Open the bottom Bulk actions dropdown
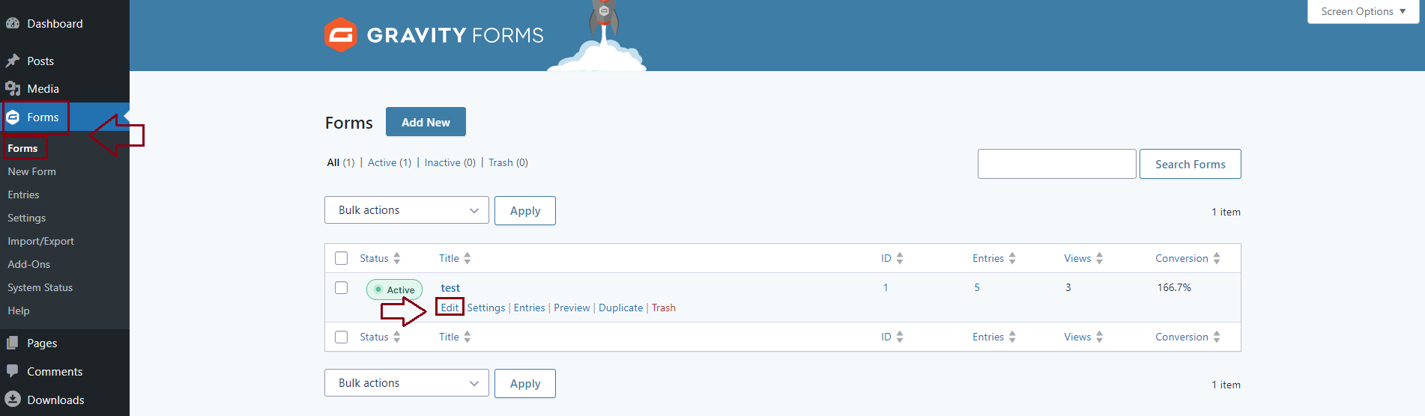The image size is (1425, 416). tap(407, 383)
